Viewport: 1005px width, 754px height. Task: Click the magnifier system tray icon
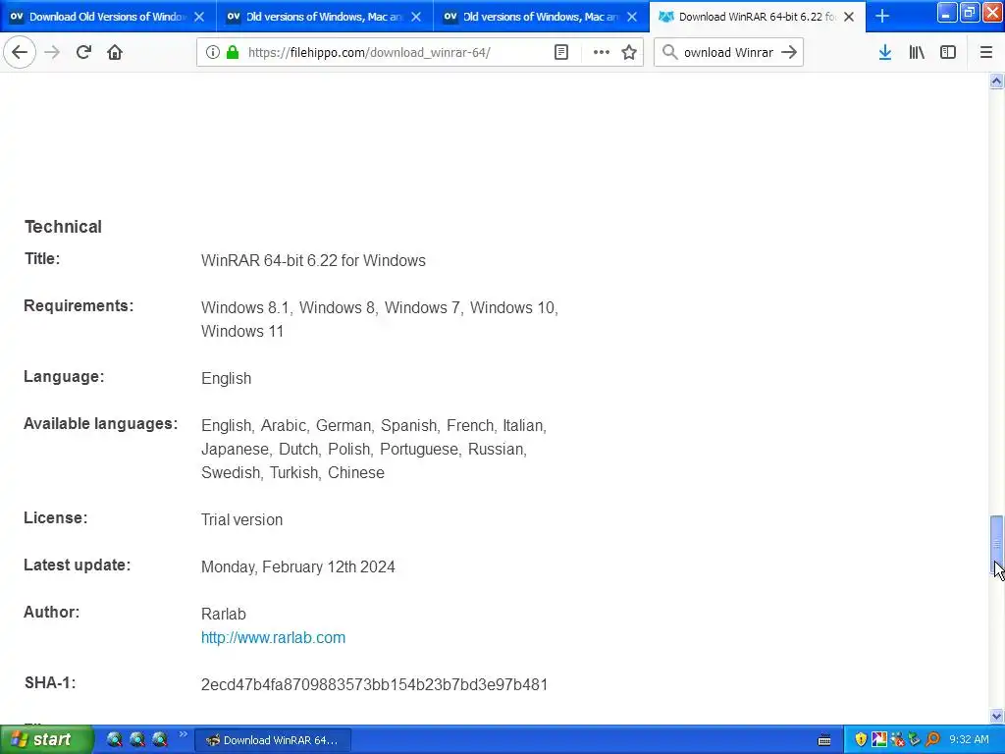932,740
